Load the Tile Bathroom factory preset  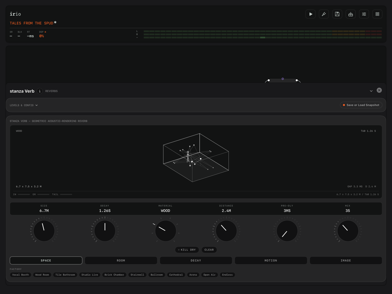coord(65,275)
